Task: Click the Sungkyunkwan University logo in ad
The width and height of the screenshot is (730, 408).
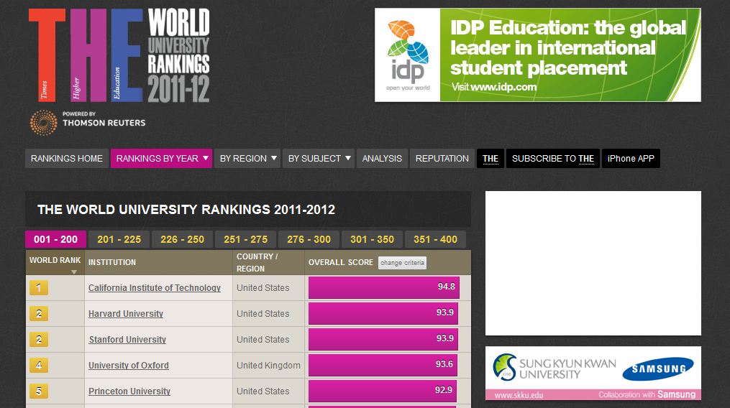Action: (x=555, y=368)
